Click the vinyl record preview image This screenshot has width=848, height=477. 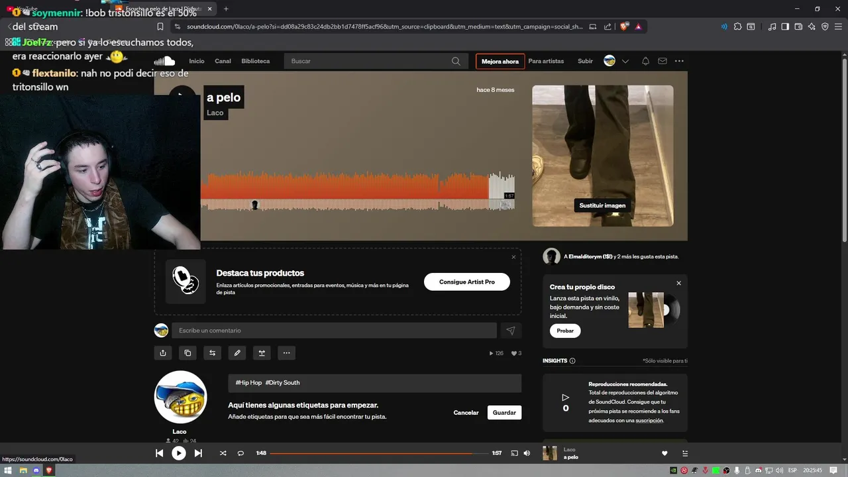click(x=654, y=310)
